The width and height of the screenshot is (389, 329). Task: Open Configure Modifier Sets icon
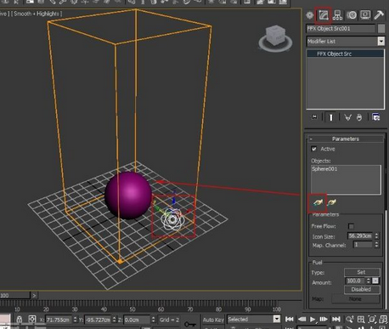[376, 117]
